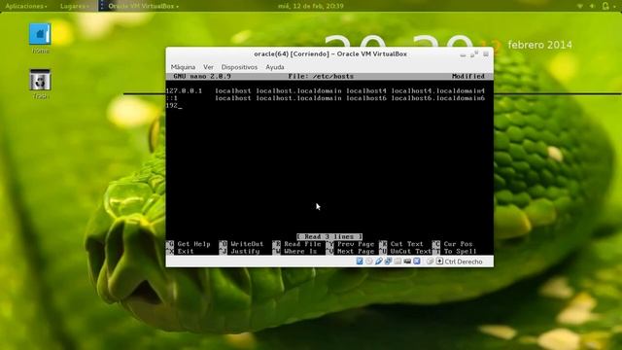Image resolution: width=622 pixels, height=350 pixels.
Task: Maximize the VirtualBox window
Action: pos(474,54)
